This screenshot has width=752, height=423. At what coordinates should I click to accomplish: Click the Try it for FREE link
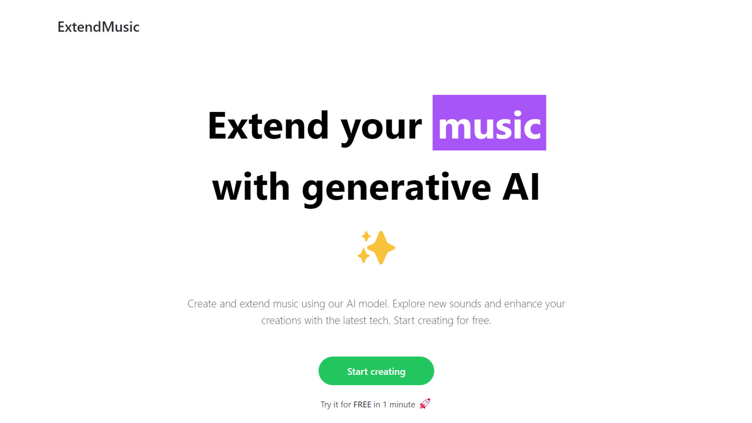(376, 404)
